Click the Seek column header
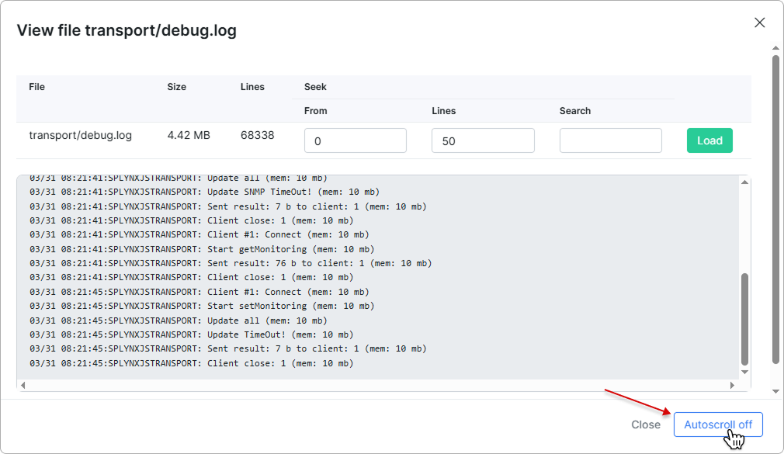The image size is (784, 454). pyautogui.click(x=315, y=87)
